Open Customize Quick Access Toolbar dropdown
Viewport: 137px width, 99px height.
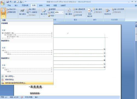click(26, 2)
